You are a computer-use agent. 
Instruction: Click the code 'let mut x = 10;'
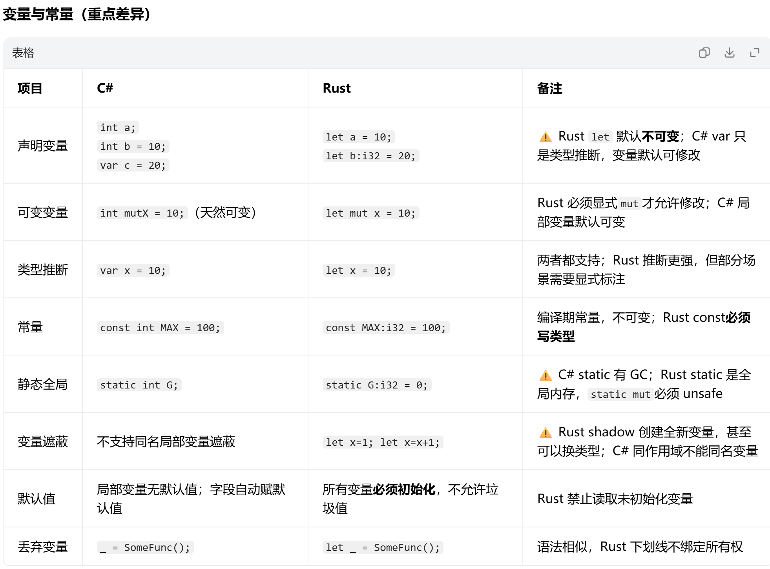[371, 213]
